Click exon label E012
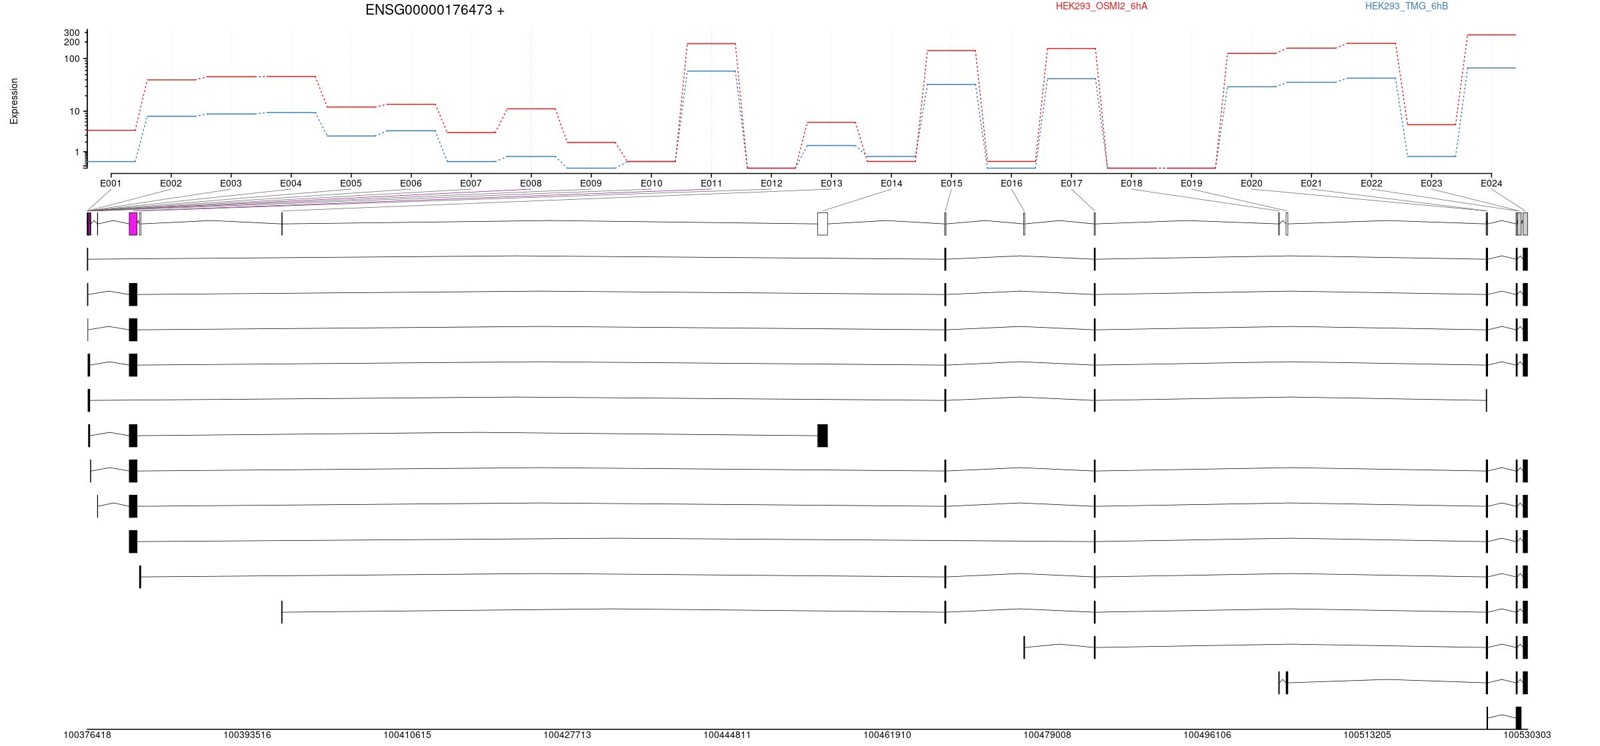The image size is (1600, 746). (771, 183)
